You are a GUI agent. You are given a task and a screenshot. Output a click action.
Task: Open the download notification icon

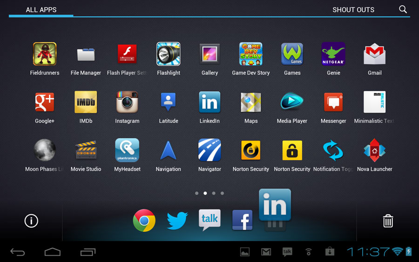coord(330,251)
